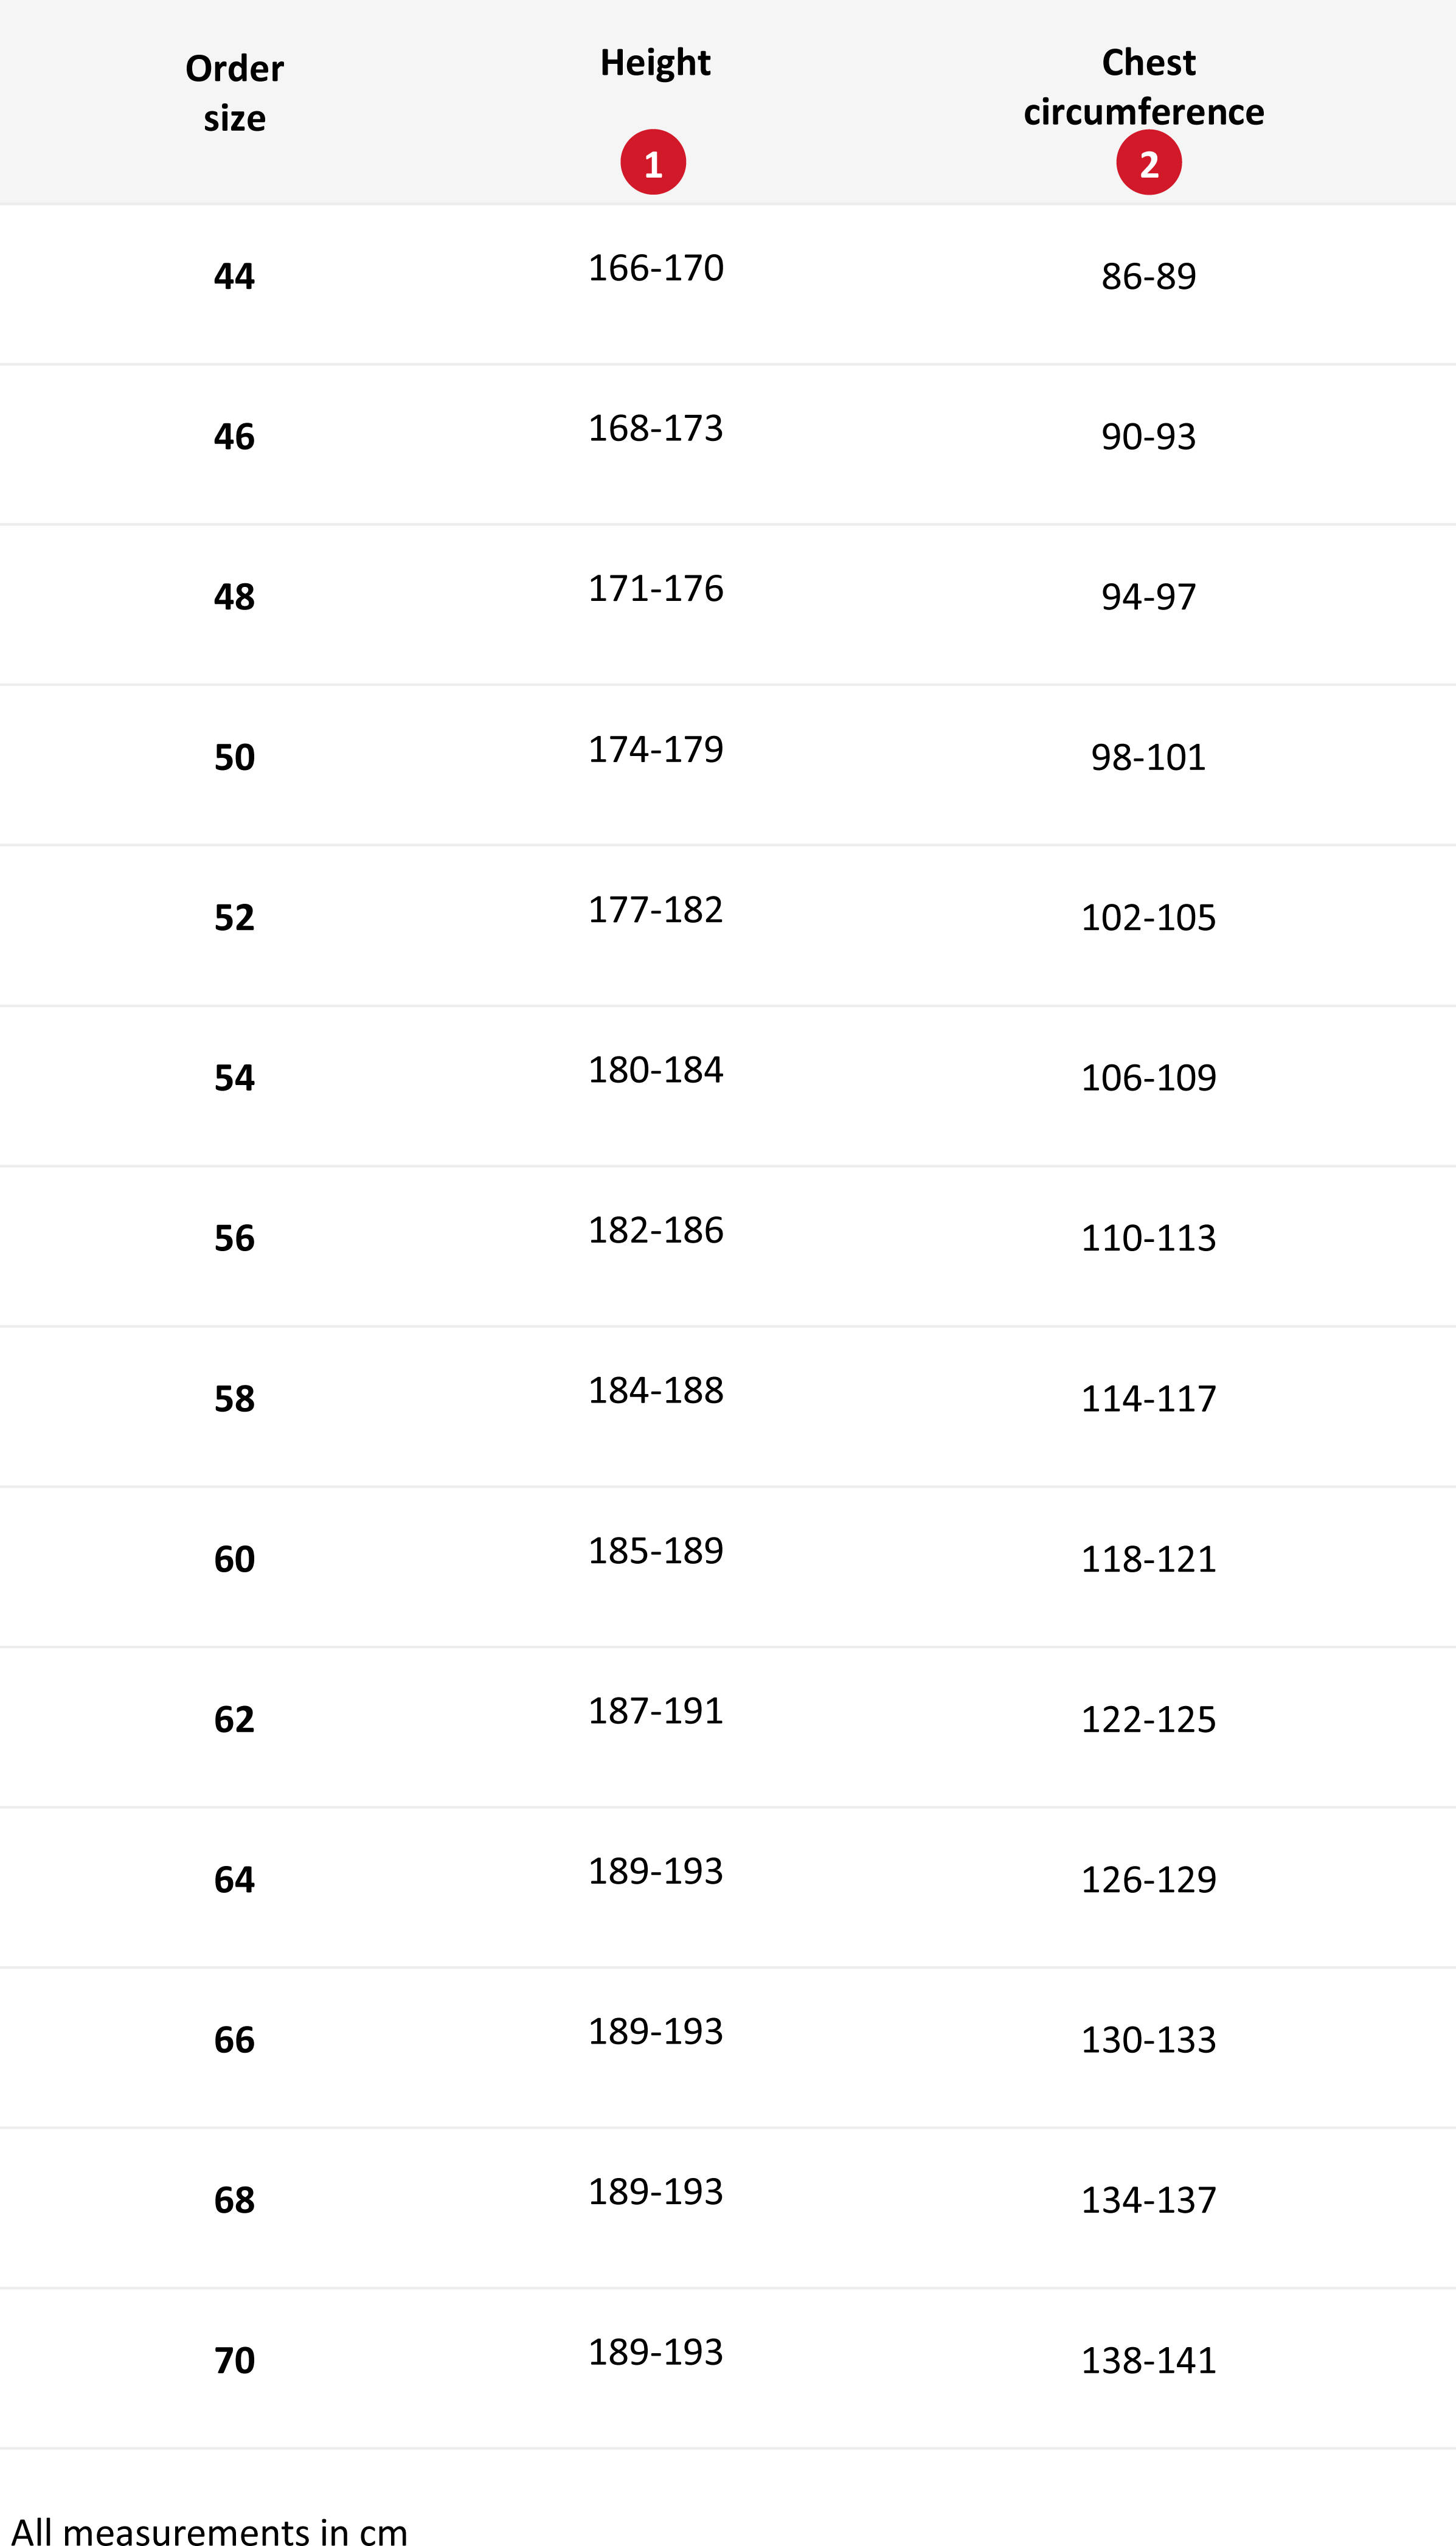The image size is (1456, 2546).
Task: Pick order size 52 row
Action: click(728, 926)
